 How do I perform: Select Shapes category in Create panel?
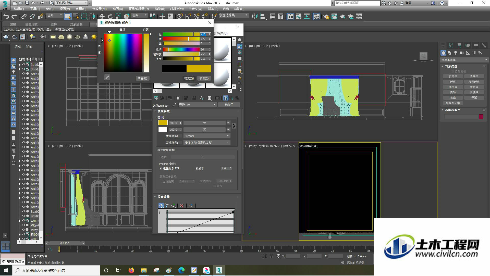point(449,53)
